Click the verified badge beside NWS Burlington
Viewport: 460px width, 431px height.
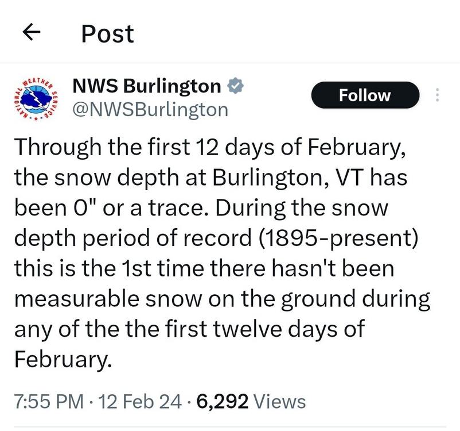point(235,86)
